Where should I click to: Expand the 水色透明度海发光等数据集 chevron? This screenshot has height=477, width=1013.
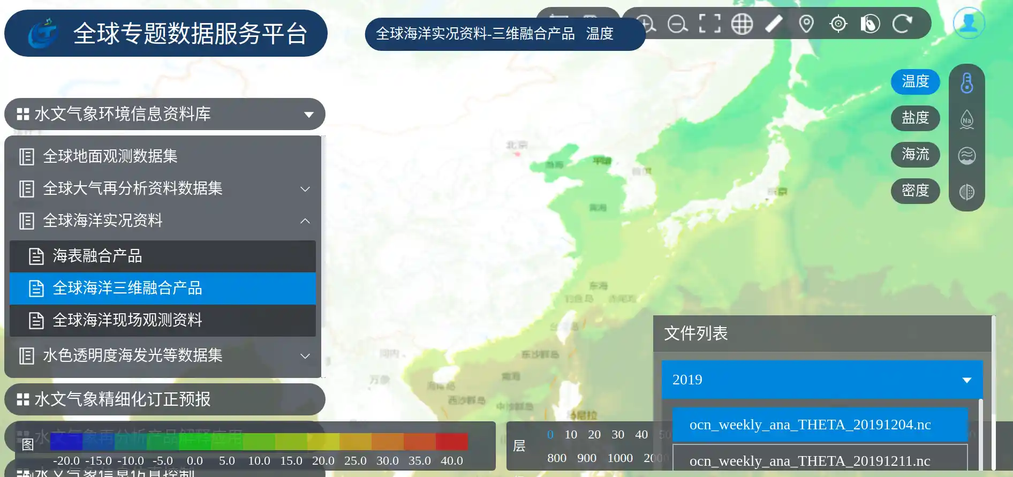305,356
